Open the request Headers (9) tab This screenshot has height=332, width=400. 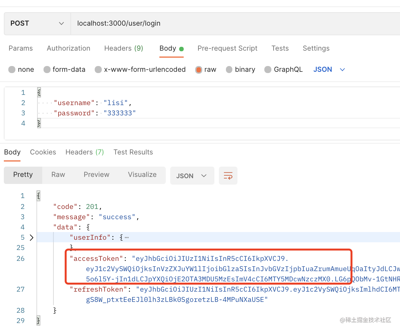pos(124,48)
